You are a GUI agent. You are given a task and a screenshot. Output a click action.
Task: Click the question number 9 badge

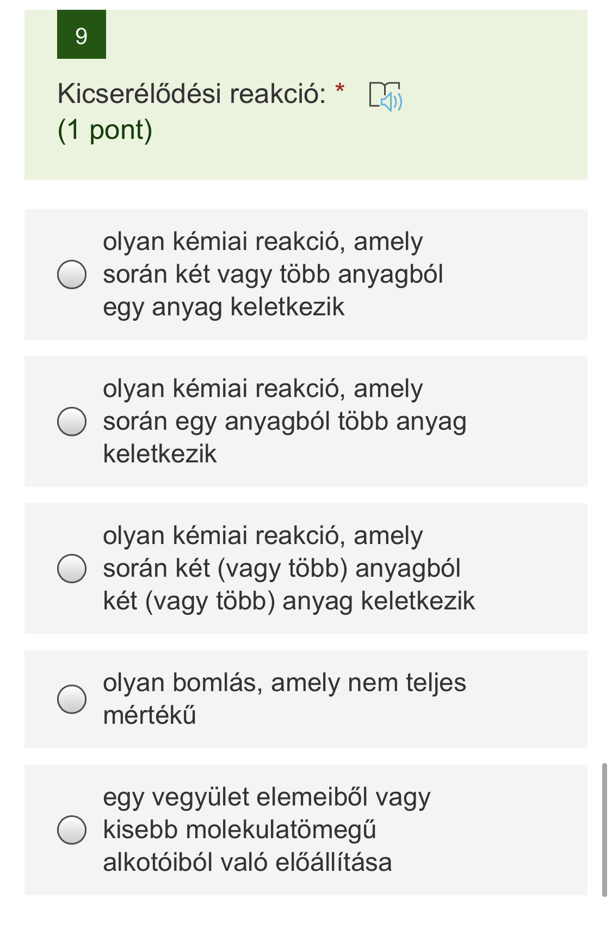82,34
